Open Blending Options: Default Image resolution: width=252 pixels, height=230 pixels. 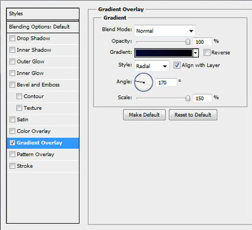[x=43, y=27]
